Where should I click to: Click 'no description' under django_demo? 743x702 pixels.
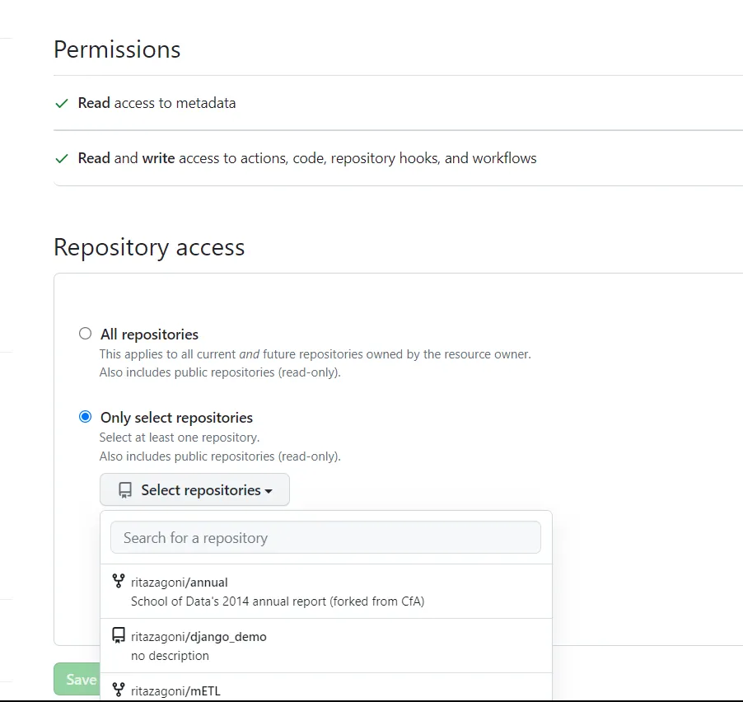coord(171,656)
